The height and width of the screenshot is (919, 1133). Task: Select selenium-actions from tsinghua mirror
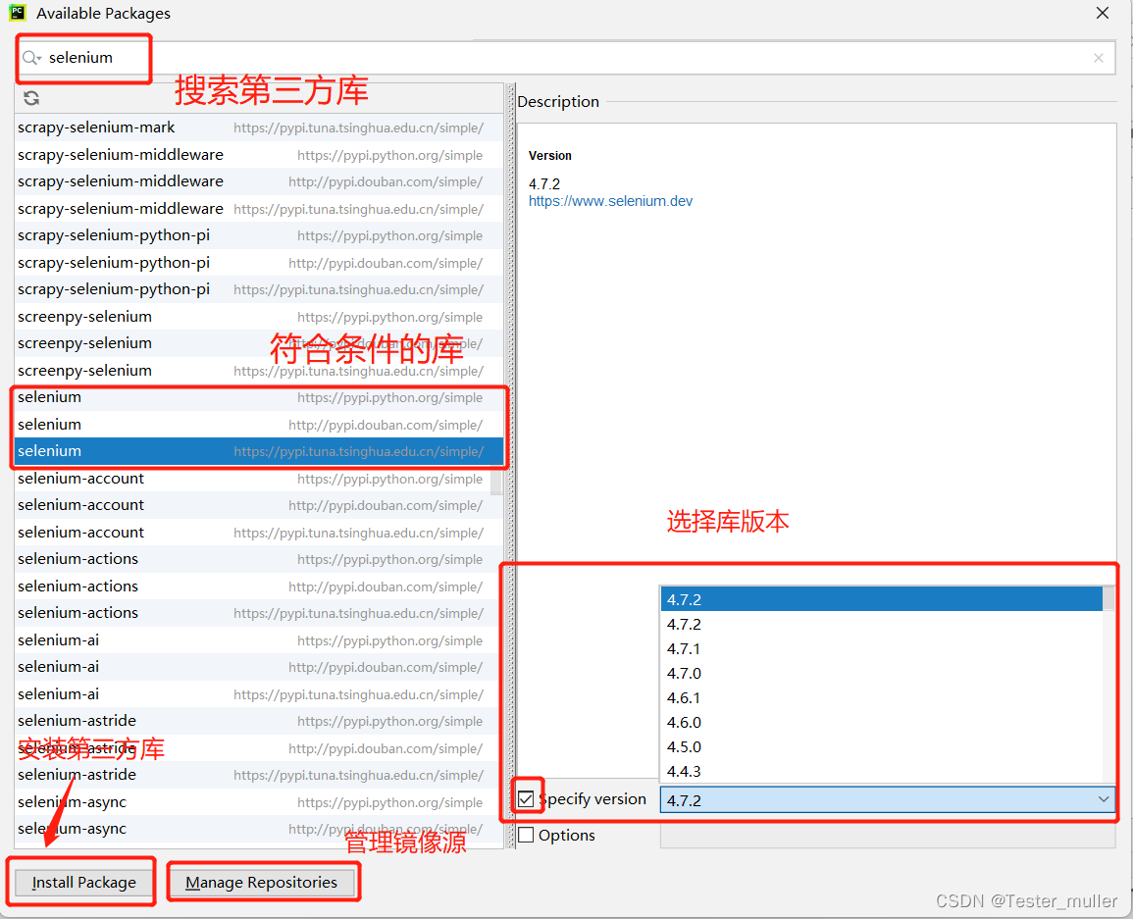point(259,613)
